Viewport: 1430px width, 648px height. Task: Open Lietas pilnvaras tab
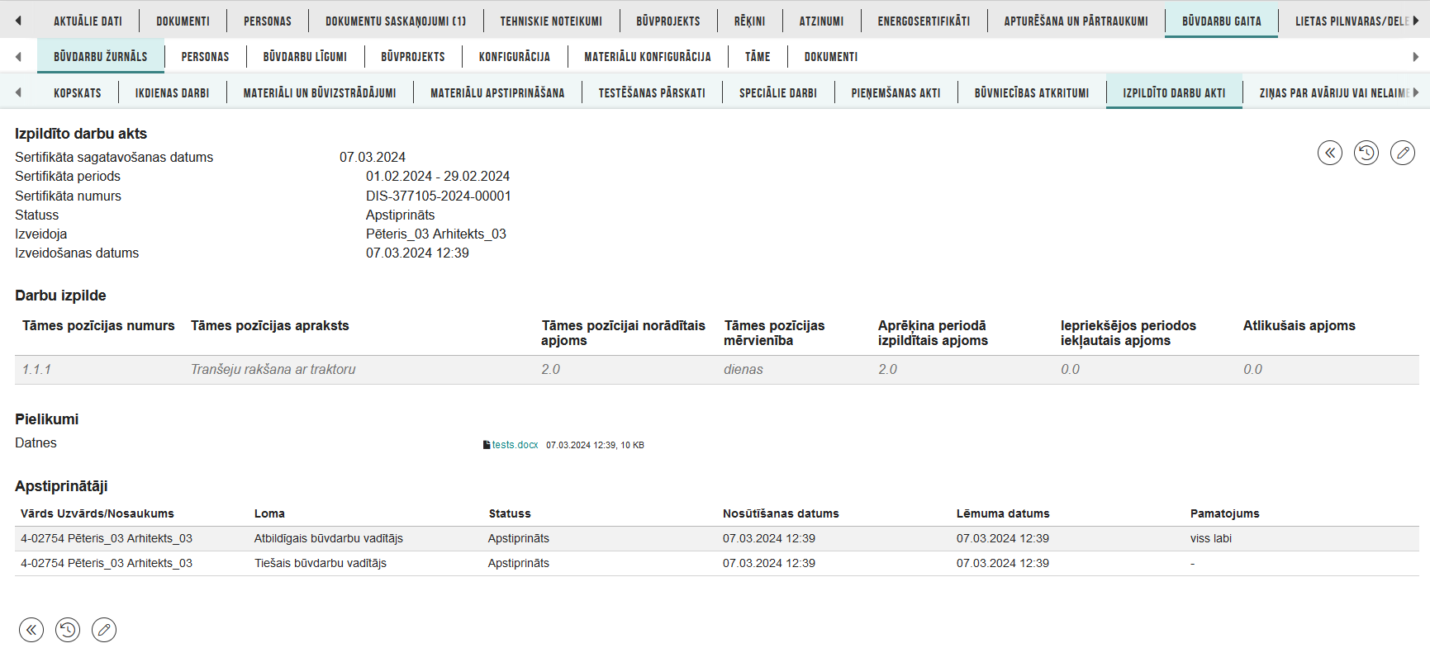pyautogui.click(x=1352, y=21)
